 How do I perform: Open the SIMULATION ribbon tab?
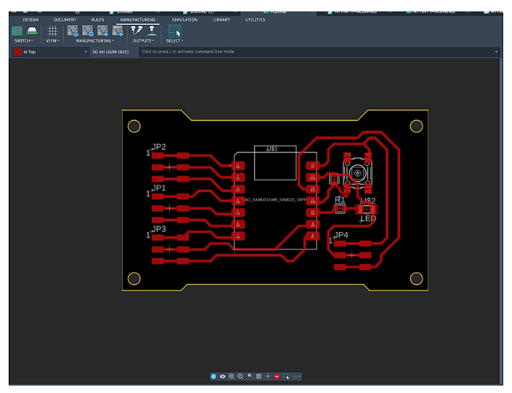[x=185, y=19]
